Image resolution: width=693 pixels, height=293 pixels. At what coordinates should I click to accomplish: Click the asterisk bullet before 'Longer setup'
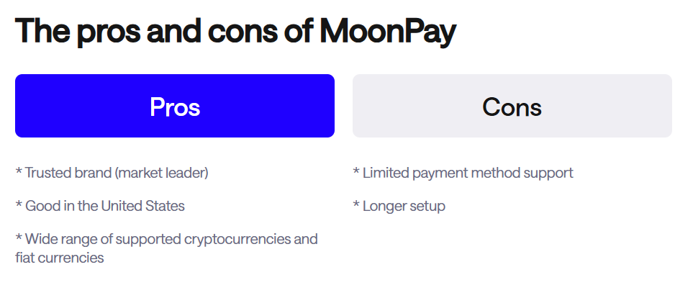357,204
